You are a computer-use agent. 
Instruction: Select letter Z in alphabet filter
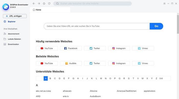click(x=156, y=78)
